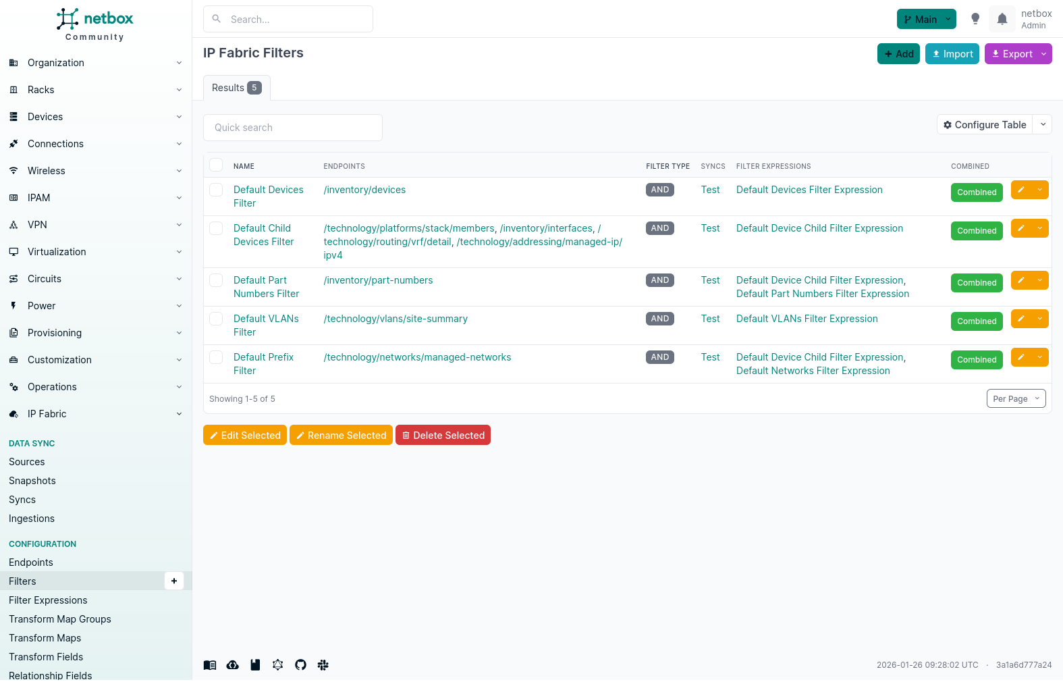Click the Connections sidebar icon
The height and width of the screenshot is (684, 1063).
13,144
